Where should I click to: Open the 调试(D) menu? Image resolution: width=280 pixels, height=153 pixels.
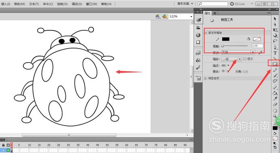pos(77,4)
